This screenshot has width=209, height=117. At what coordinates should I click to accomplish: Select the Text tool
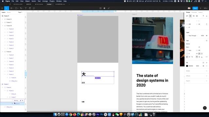point(26,8)
